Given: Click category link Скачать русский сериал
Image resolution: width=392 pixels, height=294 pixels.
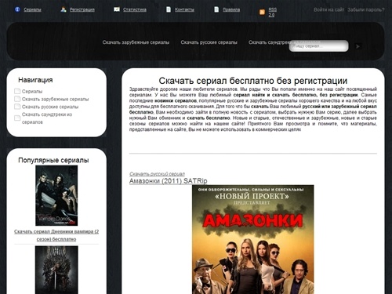Looking at the screenshot, I should click(157, 174).
